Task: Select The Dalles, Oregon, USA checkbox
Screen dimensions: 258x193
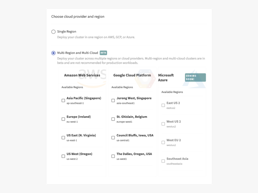Action: (x=113, y=156)
